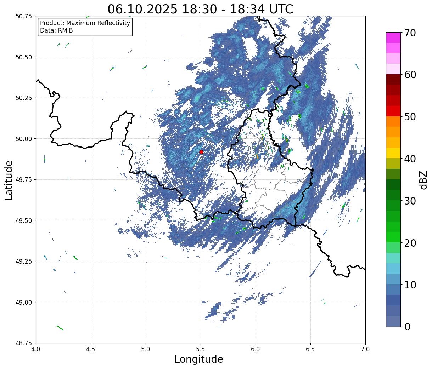Click the 'dBZ' colorbar label
The width and height of the screenshot is (432, 368).
coord(423,180)
